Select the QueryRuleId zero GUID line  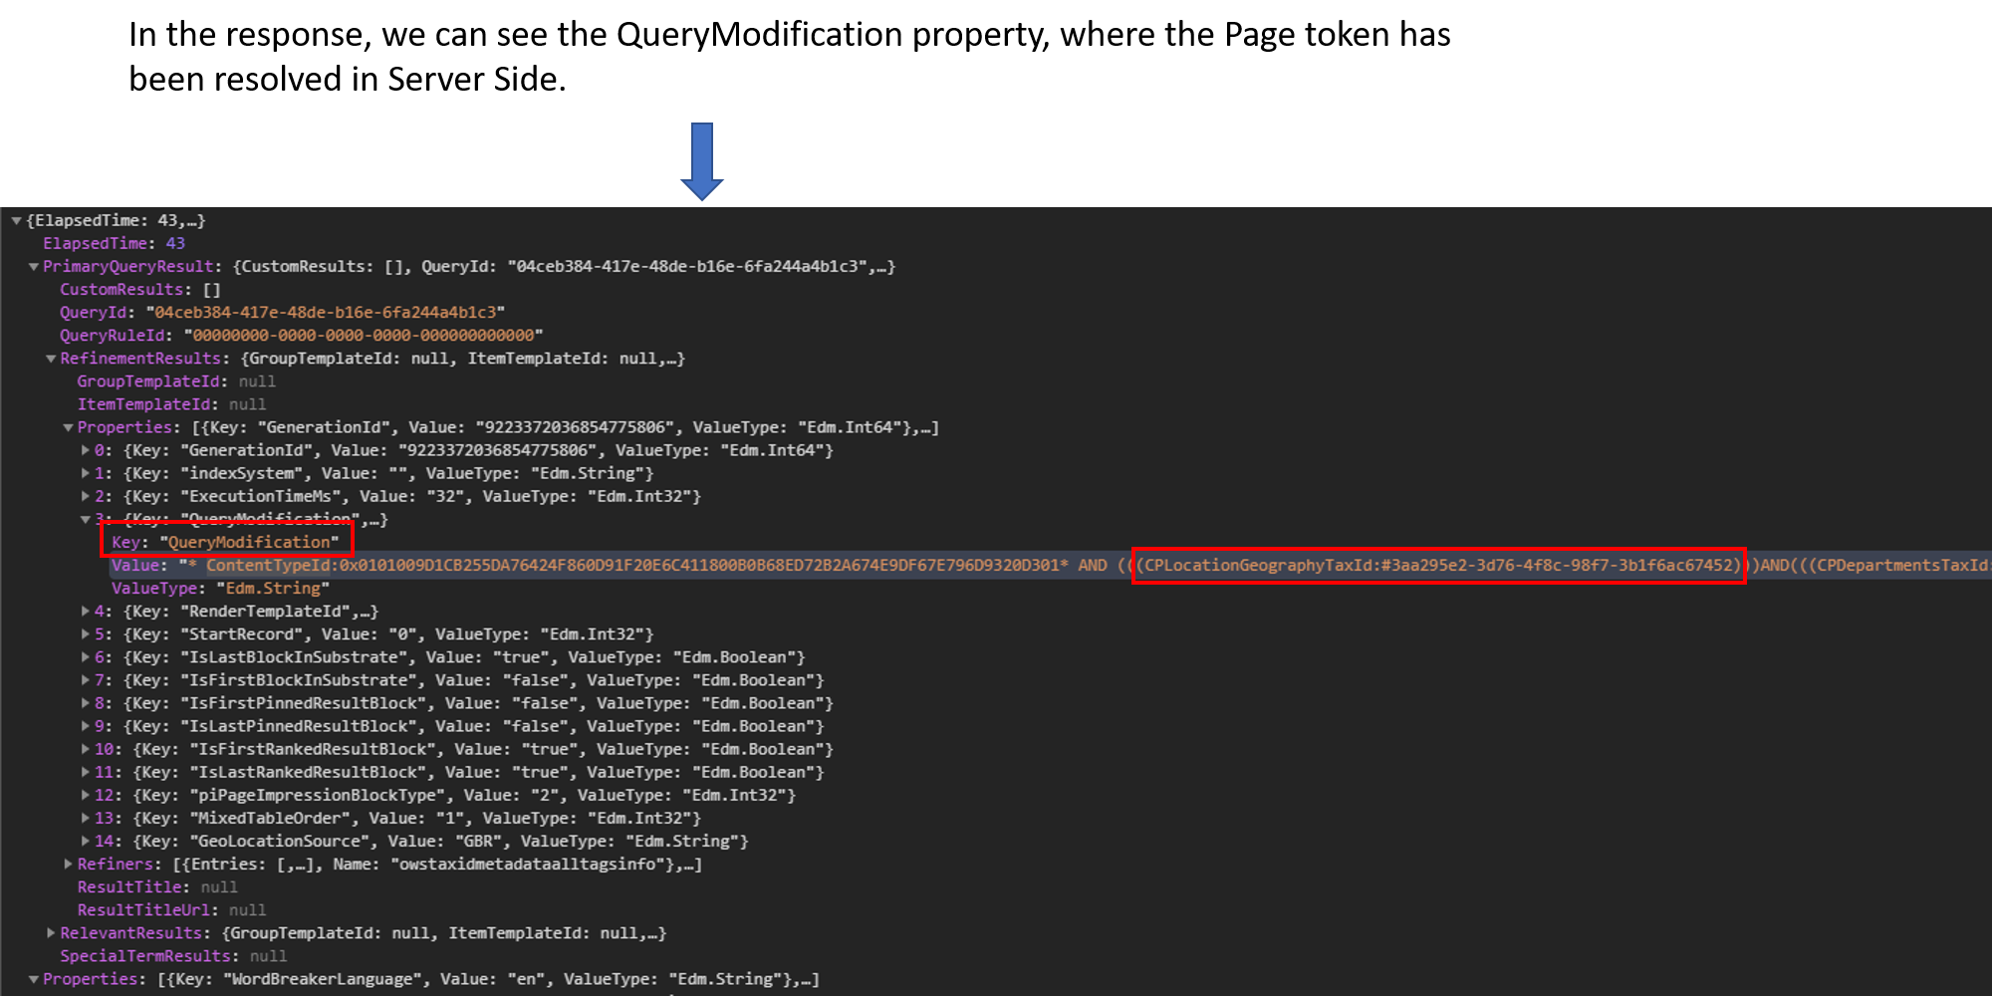pyautogui.click(x=301, y=336)
